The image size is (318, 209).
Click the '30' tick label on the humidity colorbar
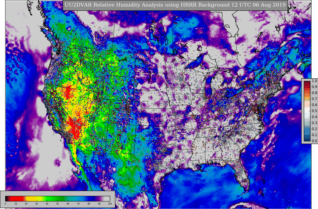(37, 204)
